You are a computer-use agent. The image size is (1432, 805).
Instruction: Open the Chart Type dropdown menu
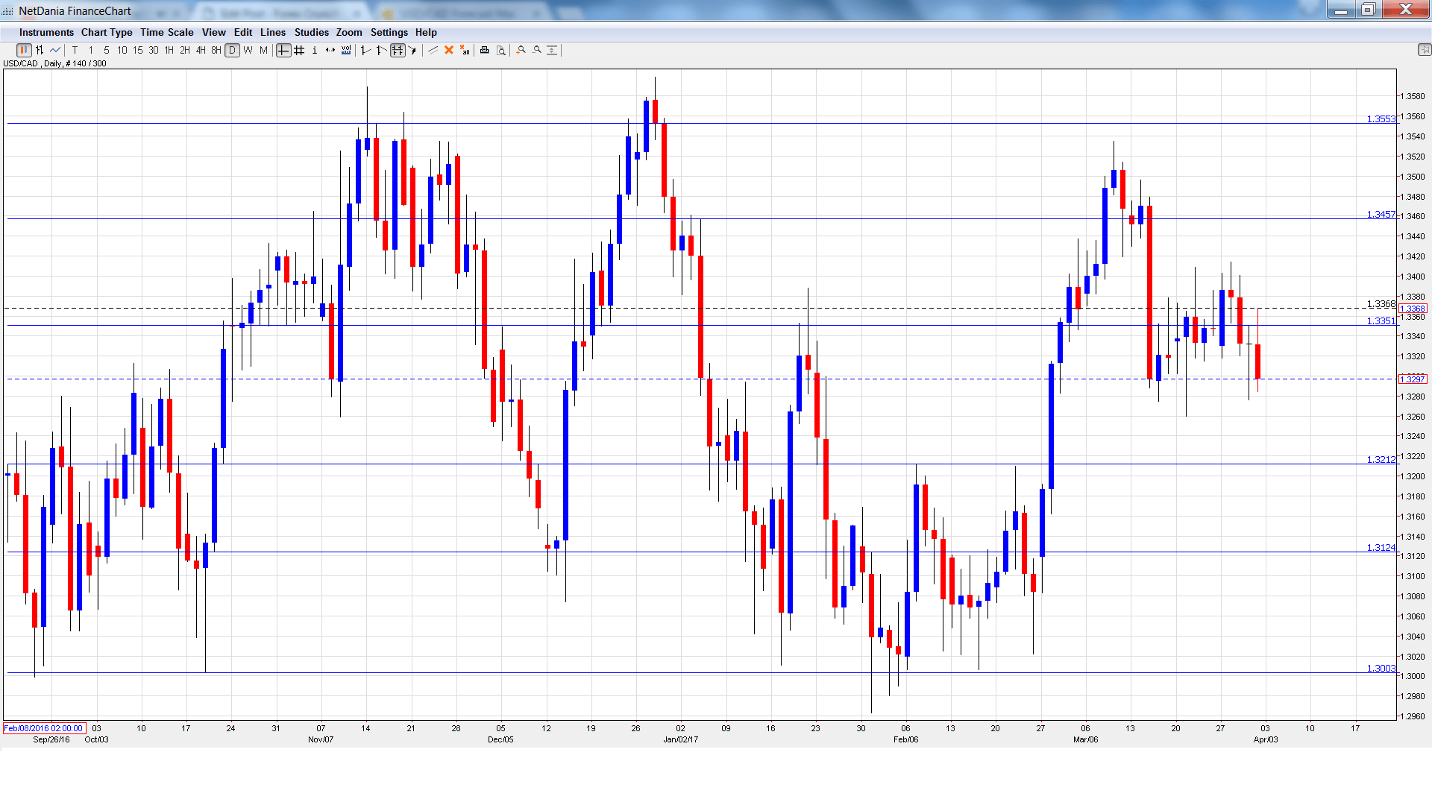(107, 32)
